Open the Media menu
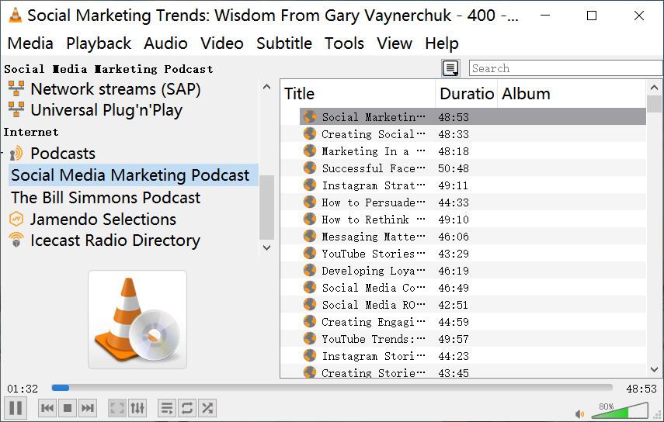 click(x=30, y=43)
